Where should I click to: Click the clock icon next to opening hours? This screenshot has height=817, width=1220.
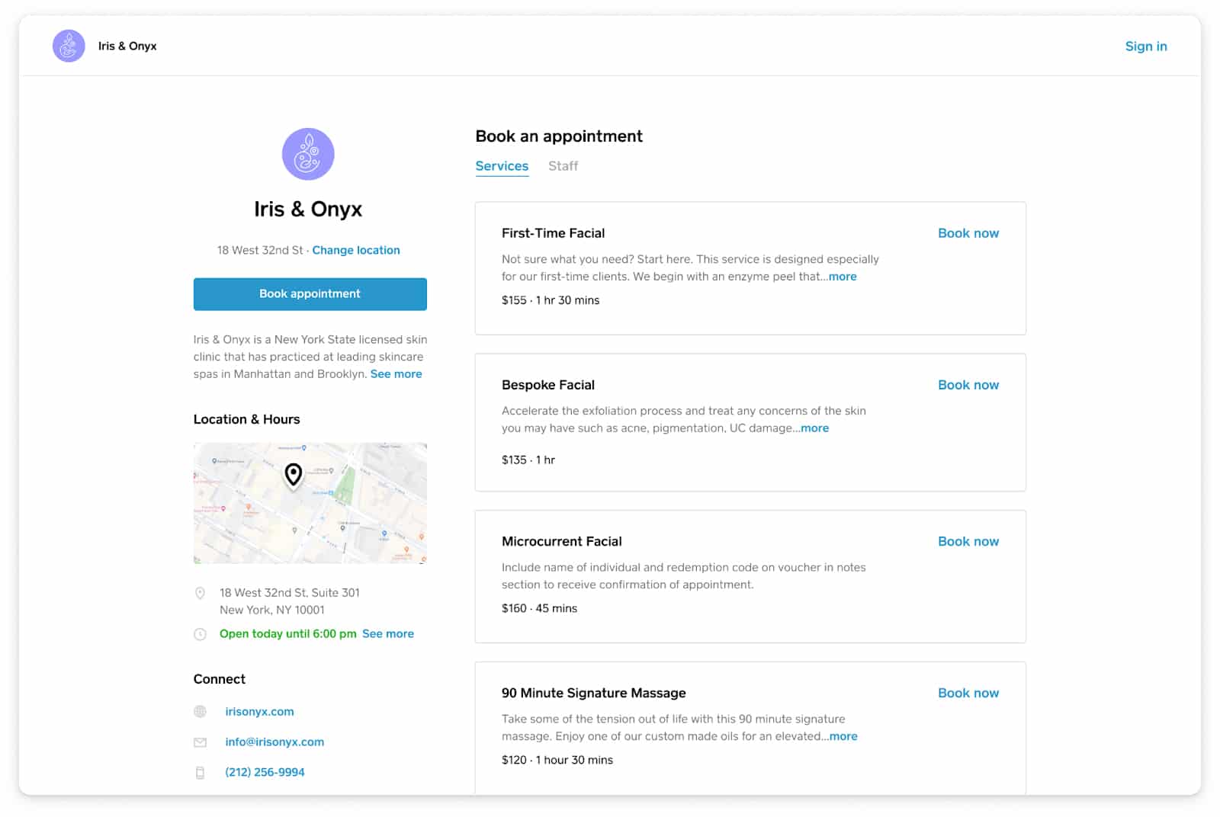[x=200, y=633]
